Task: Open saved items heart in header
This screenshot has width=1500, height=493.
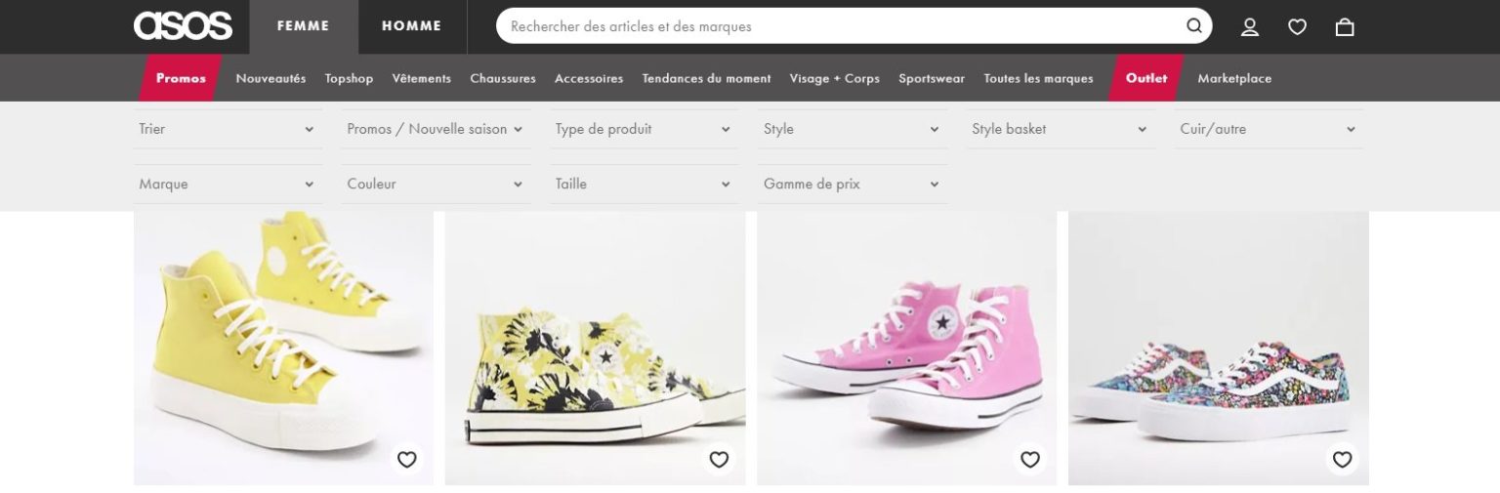Action: pos(1297,27)
